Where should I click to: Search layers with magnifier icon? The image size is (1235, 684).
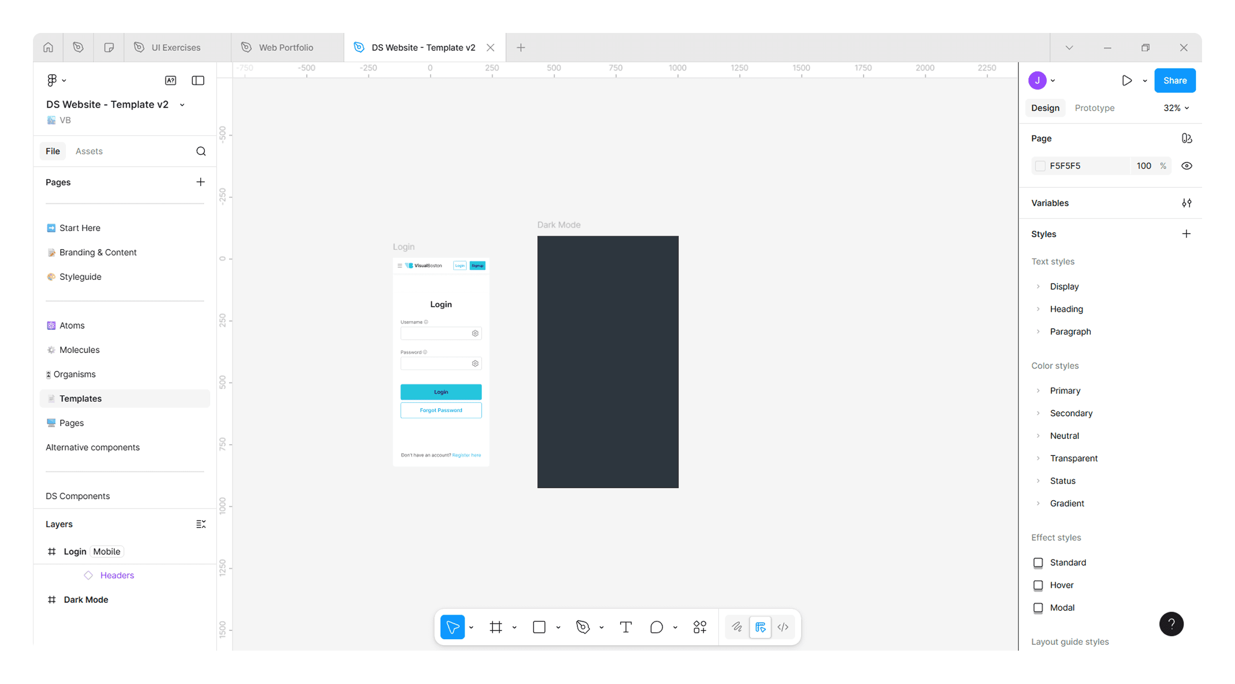201,151
